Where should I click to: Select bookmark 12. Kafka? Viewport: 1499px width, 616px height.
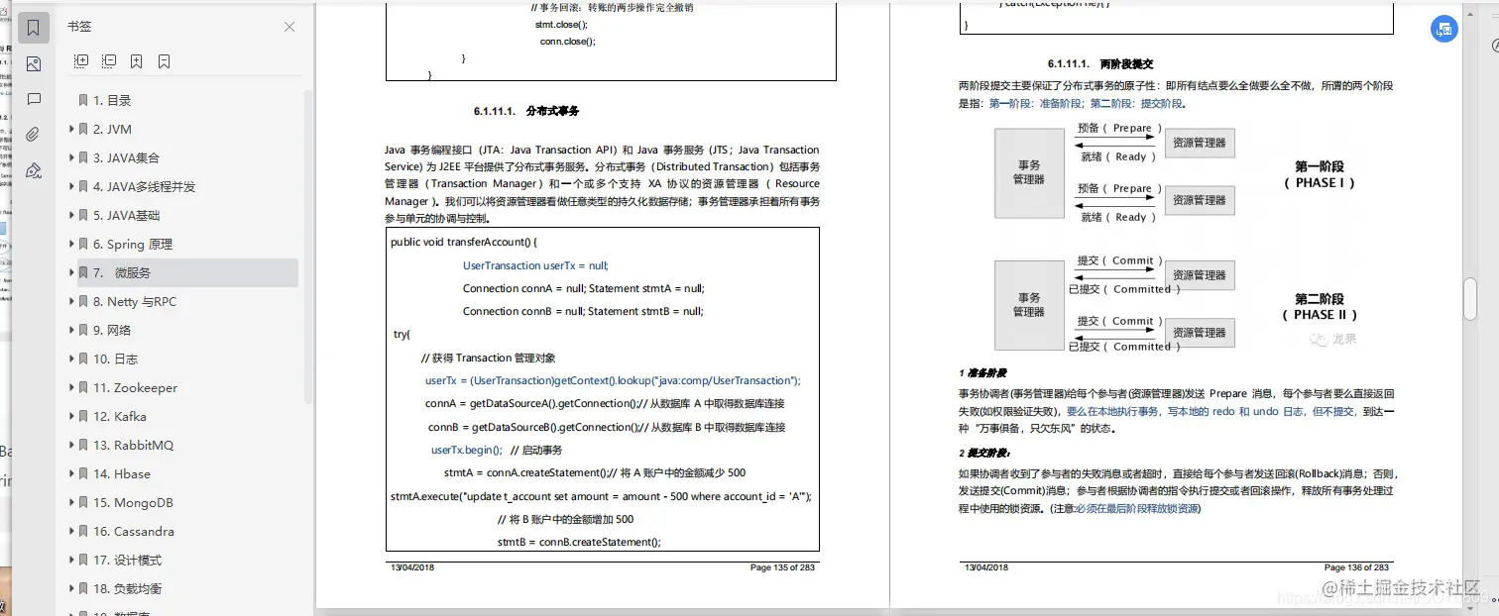click(x=119, y=417)
